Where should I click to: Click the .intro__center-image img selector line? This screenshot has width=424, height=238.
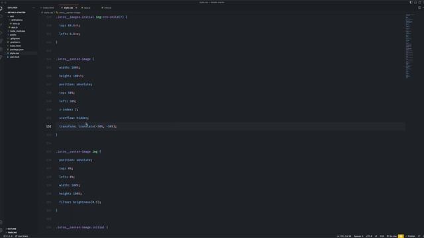[78, 151]
